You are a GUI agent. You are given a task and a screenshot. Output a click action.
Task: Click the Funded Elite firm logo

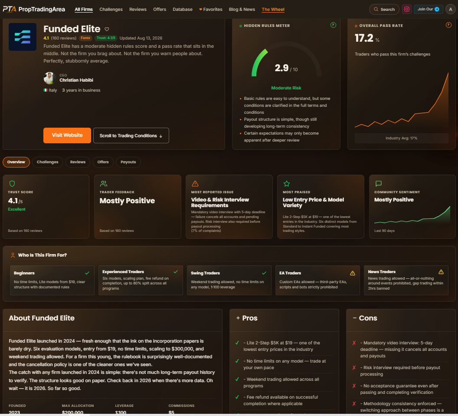[23, 37]
